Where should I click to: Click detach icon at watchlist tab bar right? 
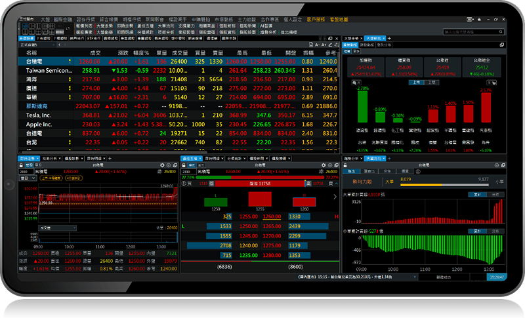330,38
